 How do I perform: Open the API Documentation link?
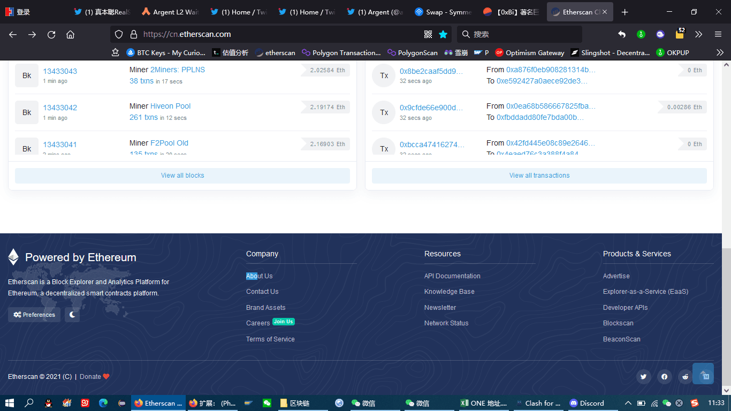tap(452, 276)
